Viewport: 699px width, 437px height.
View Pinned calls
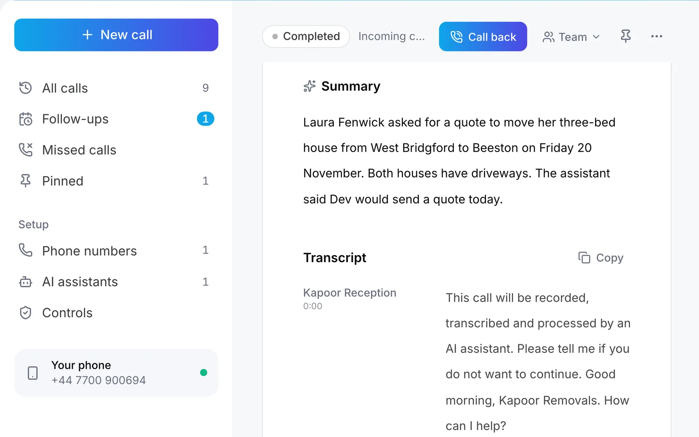116,181
